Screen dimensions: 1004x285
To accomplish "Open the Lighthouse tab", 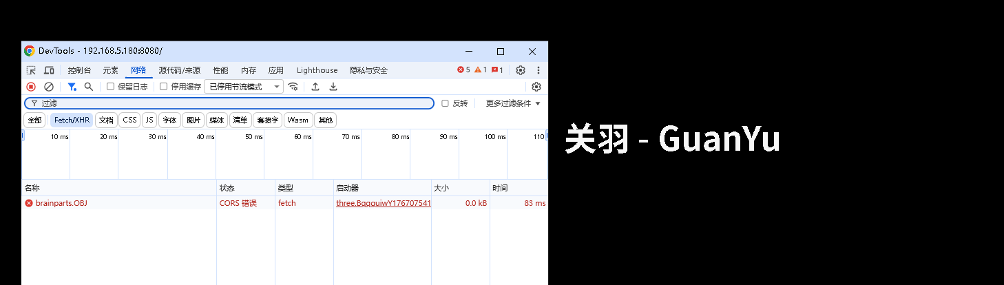I will (x=317, y=70).
